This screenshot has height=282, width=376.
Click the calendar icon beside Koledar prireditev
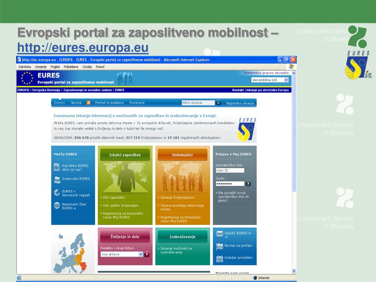click(220, 258)
